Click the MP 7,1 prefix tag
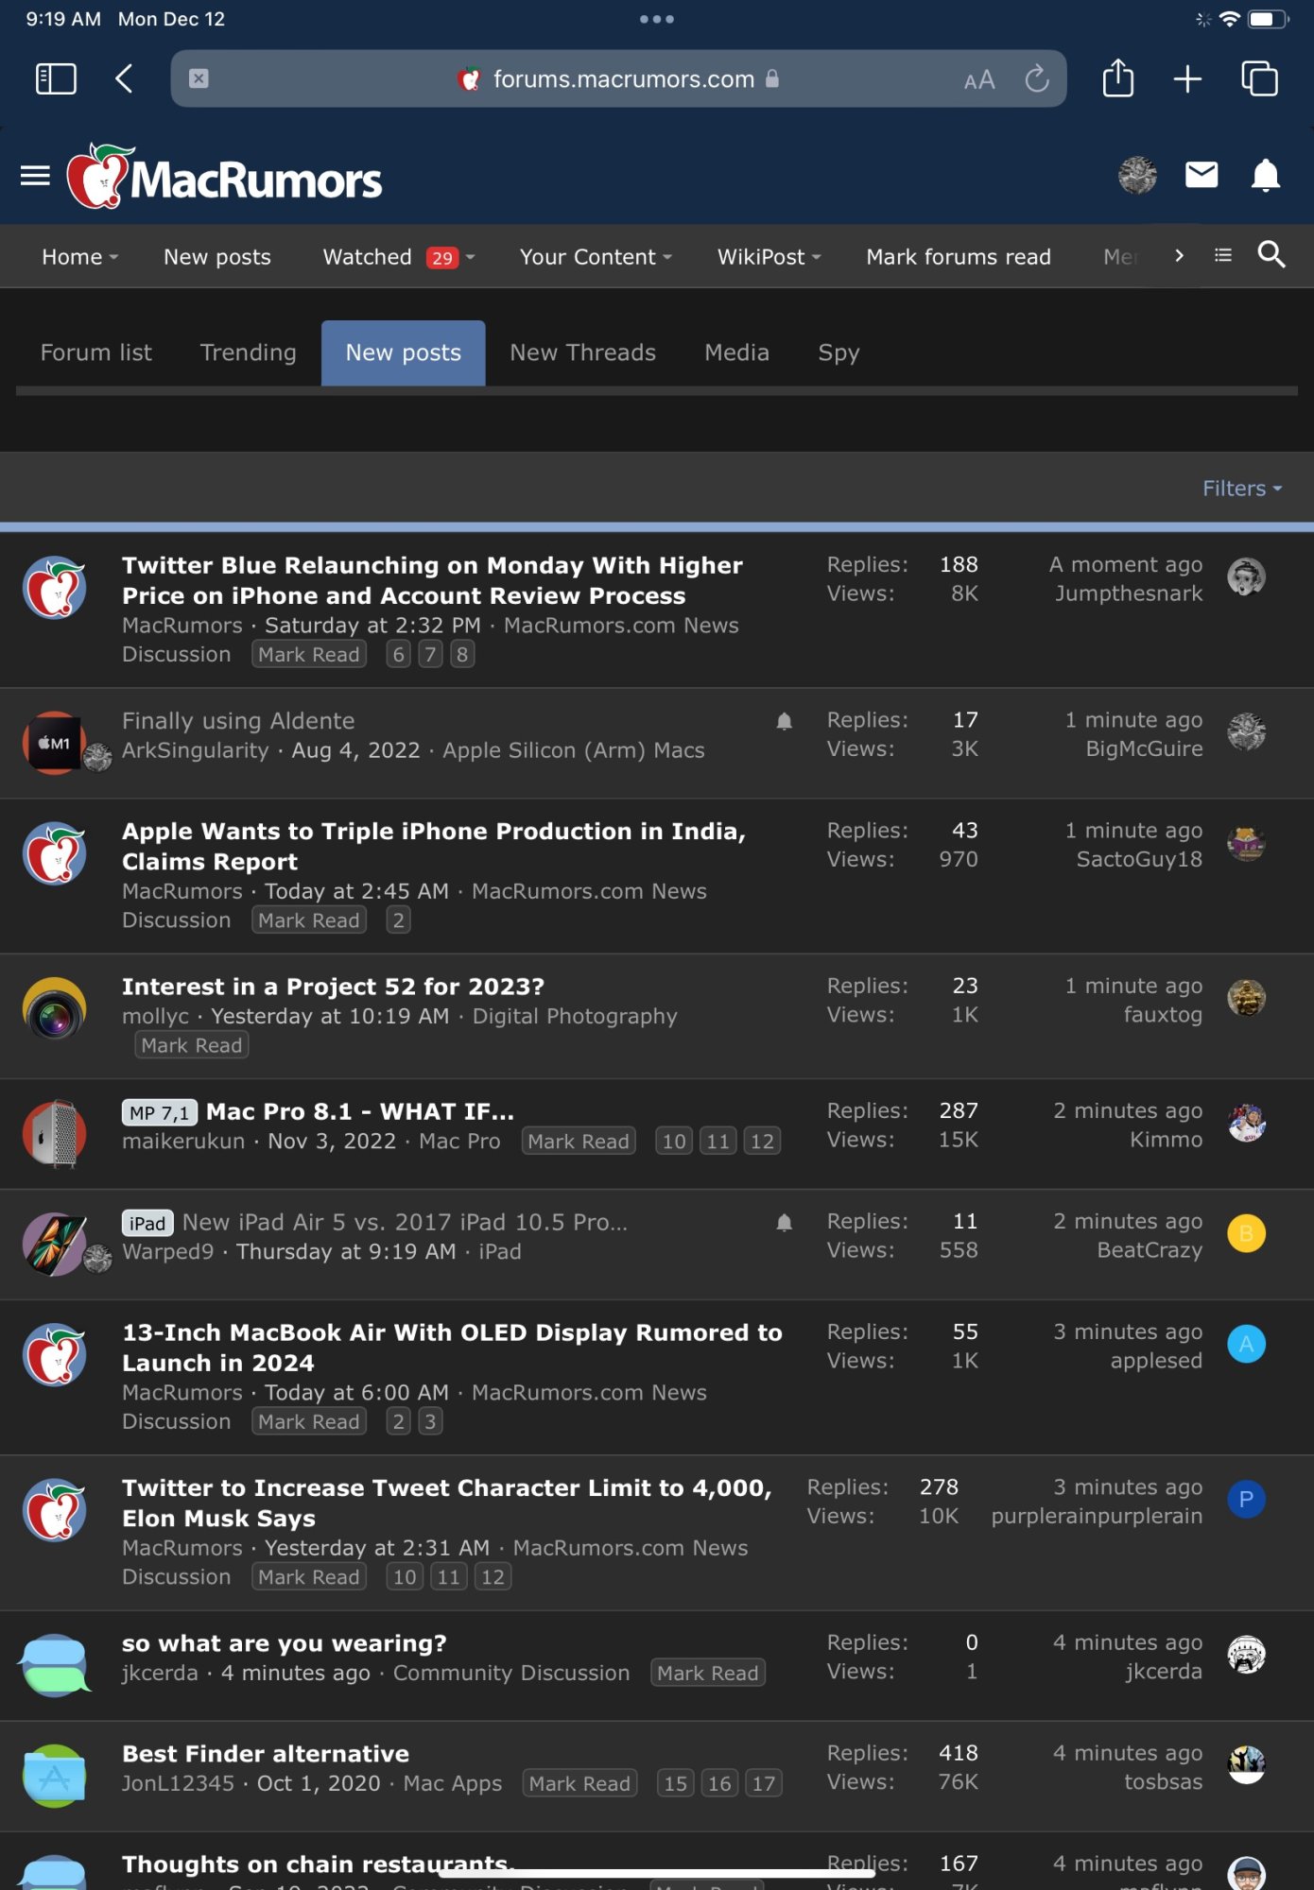This screenshot has height=1890, width=1314. pos(160,1112)
